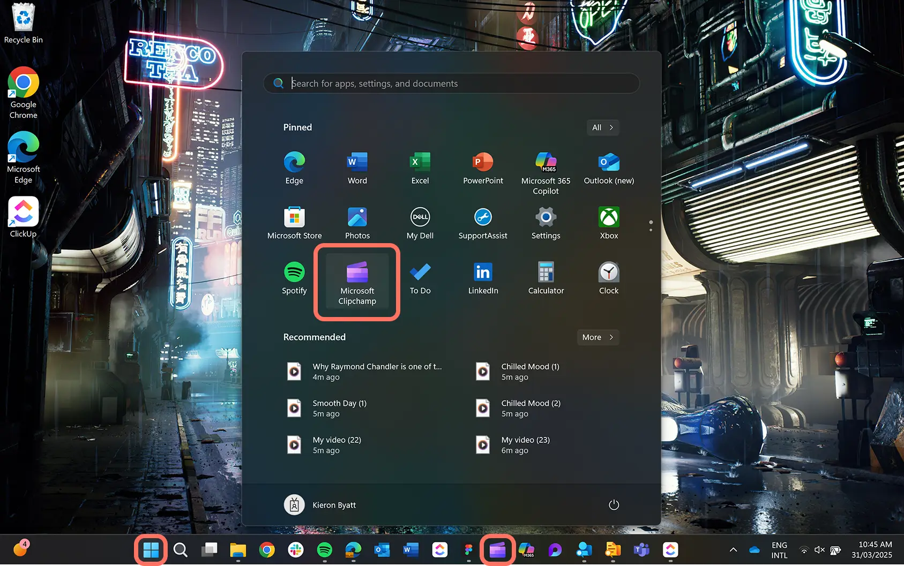Launch the Xbox app
Screen dimensions: 904x566
click(x=609, y=223)
